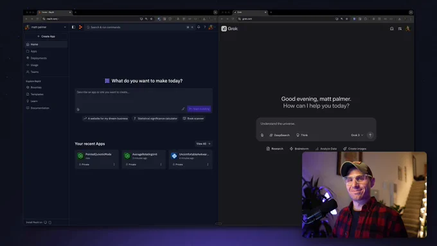Choose 'A website for my dream business' suggestion

click(x=105, y=118)
